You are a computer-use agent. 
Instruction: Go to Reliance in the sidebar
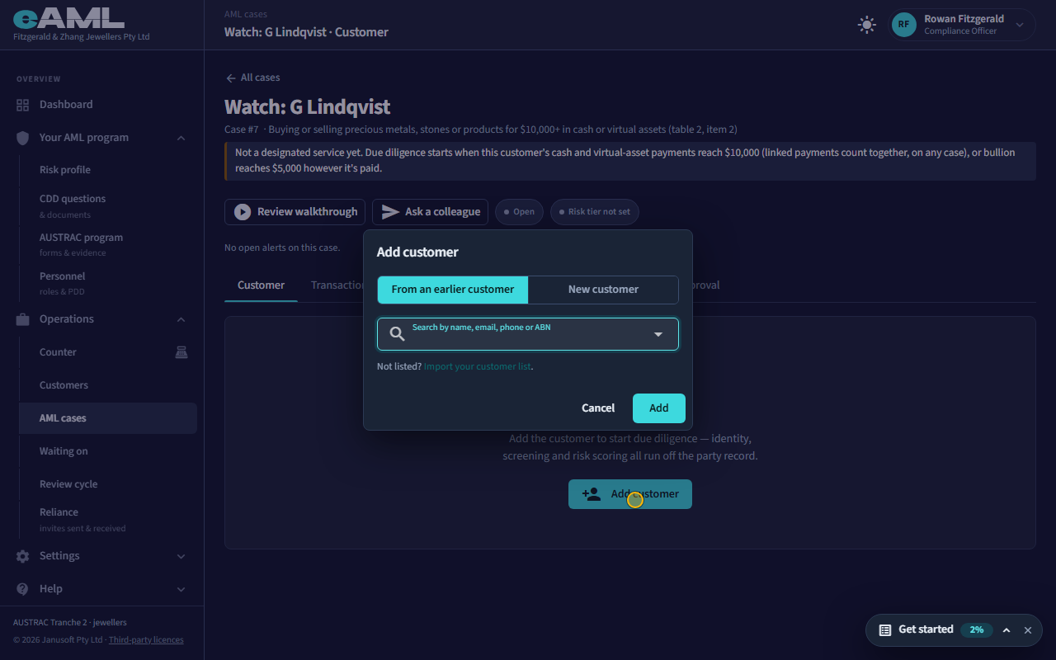click(x=108, y=519)
